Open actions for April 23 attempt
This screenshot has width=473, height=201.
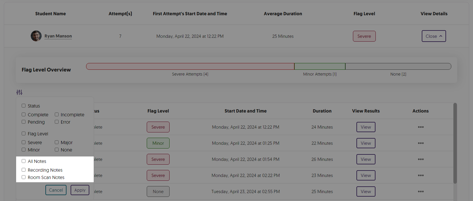point(421,192)
